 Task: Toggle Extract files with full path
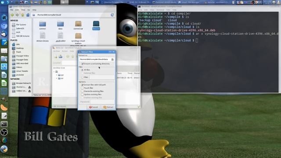pyautogui.click(x=83, y=85)
